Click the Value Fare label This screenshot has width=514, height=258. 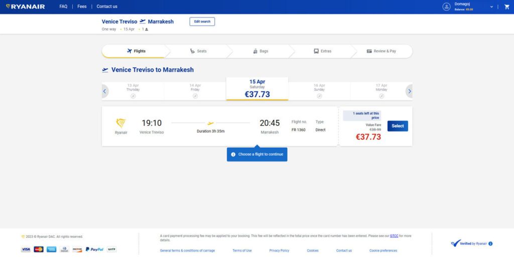pyautogui.click(x=373, y=125)
